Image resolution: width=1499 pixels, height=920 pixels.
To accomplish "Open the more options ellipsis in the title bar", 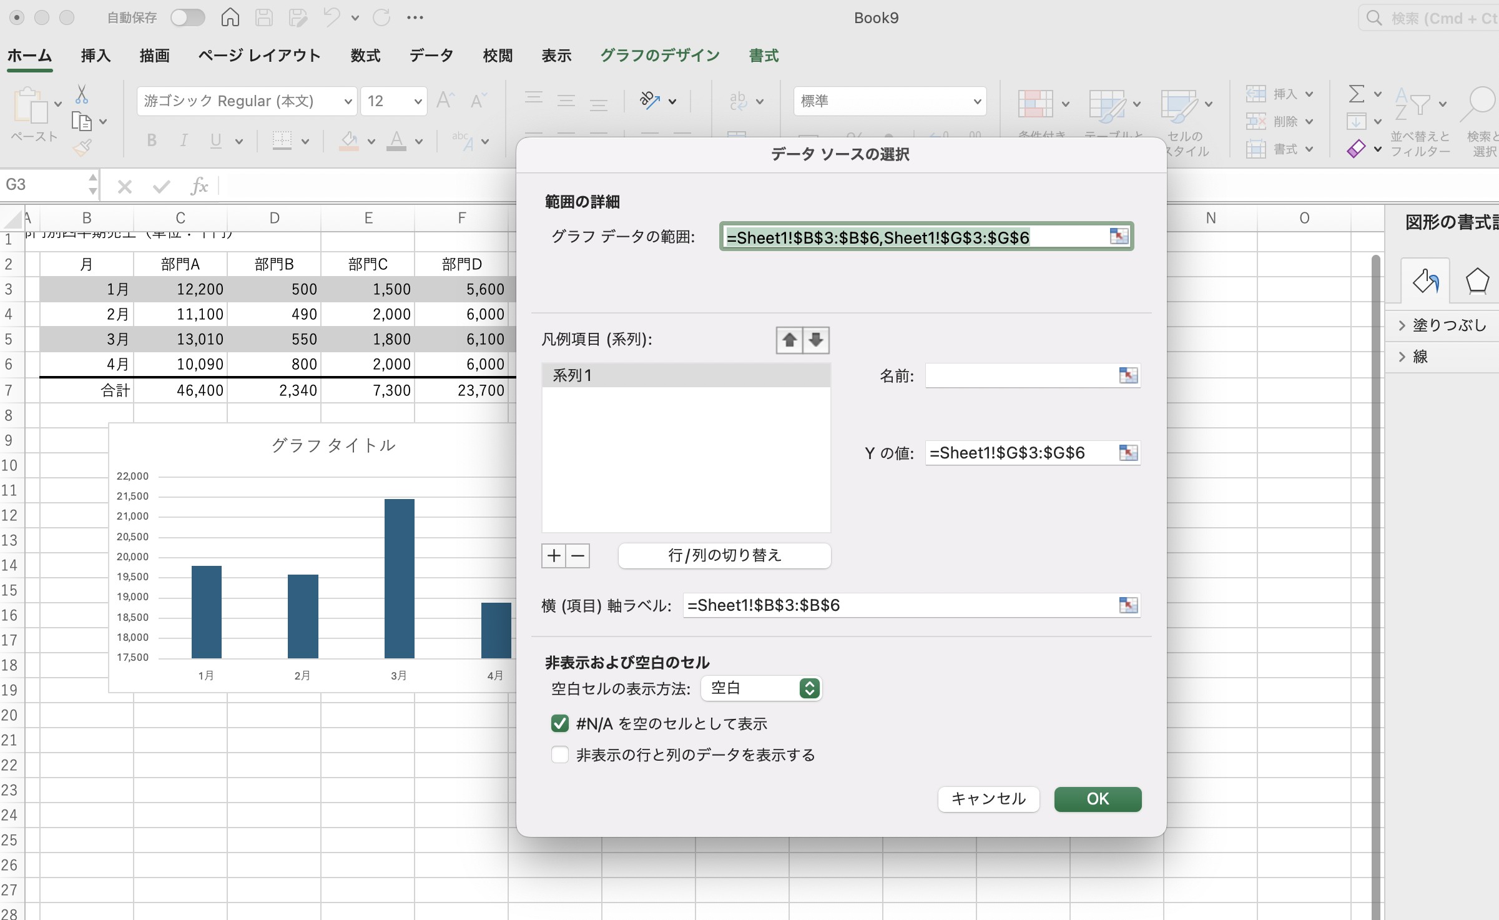I will pos(415,17).
